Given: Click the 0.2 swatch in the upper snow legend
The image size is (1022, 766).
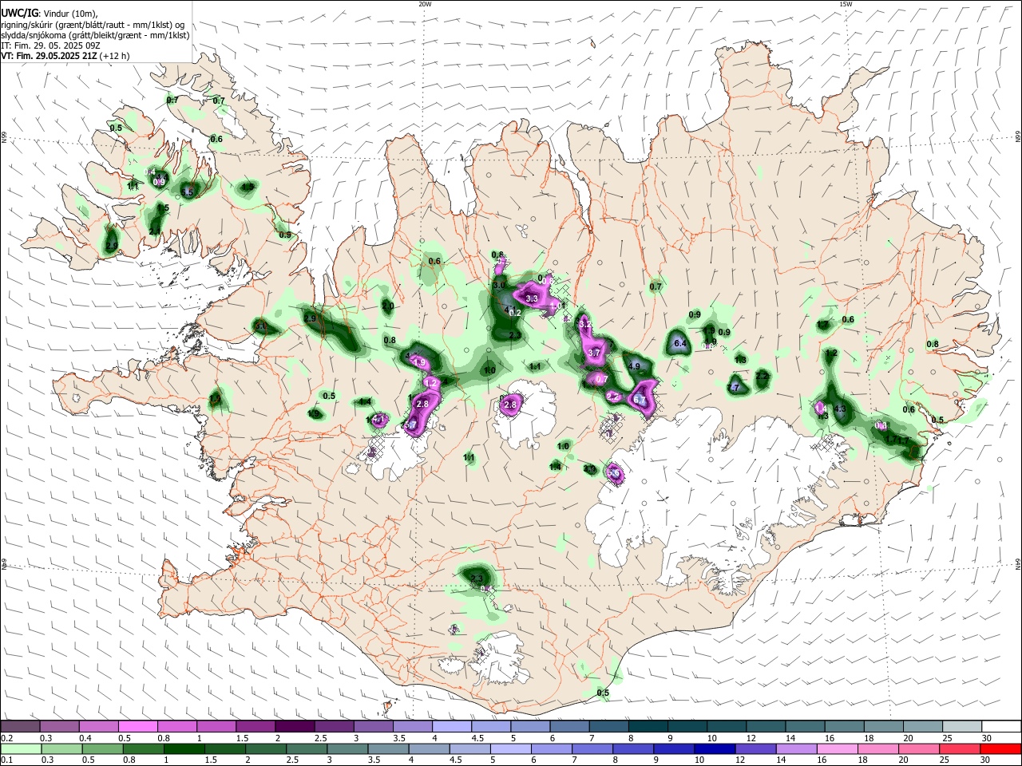Looking at the screenshot, I should coord(20,726).
